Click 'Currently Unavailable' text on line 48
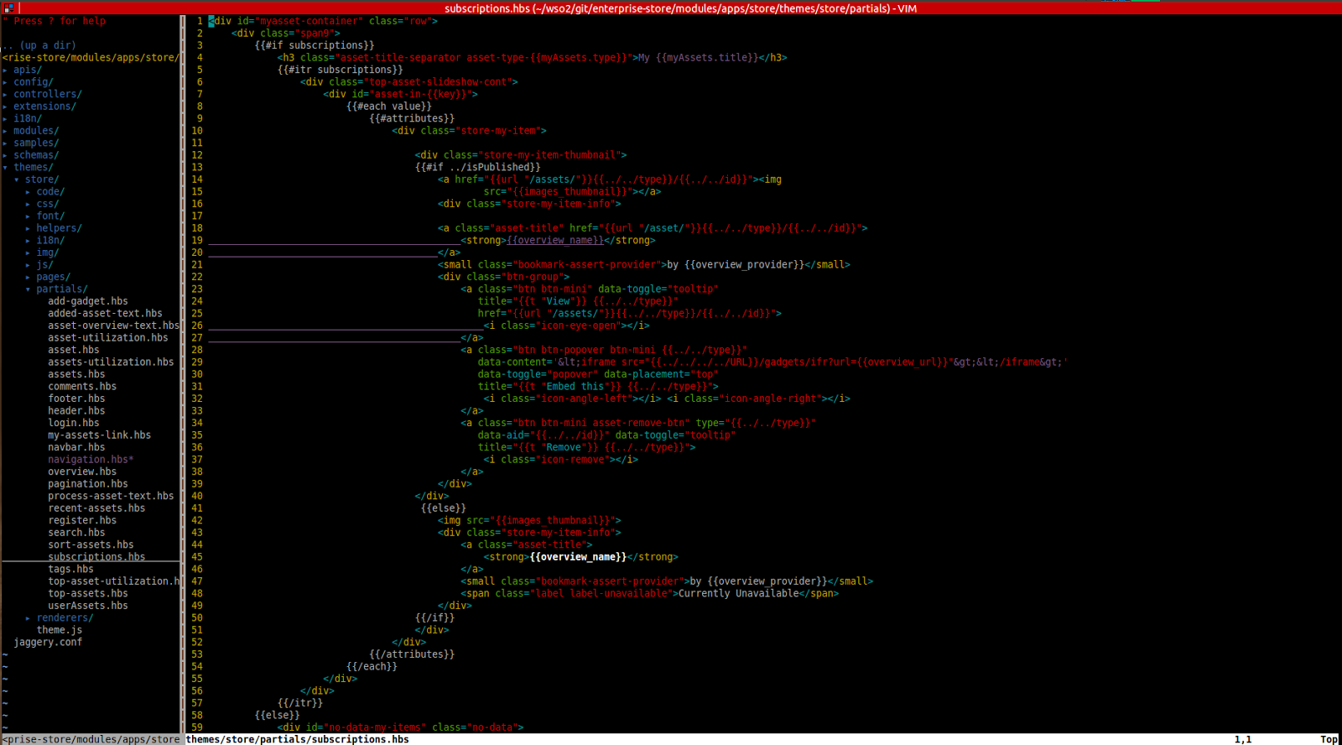Image resolution: width=1342 pixels, height=745 pixels. pyautogui.click(x=739, y=593)
